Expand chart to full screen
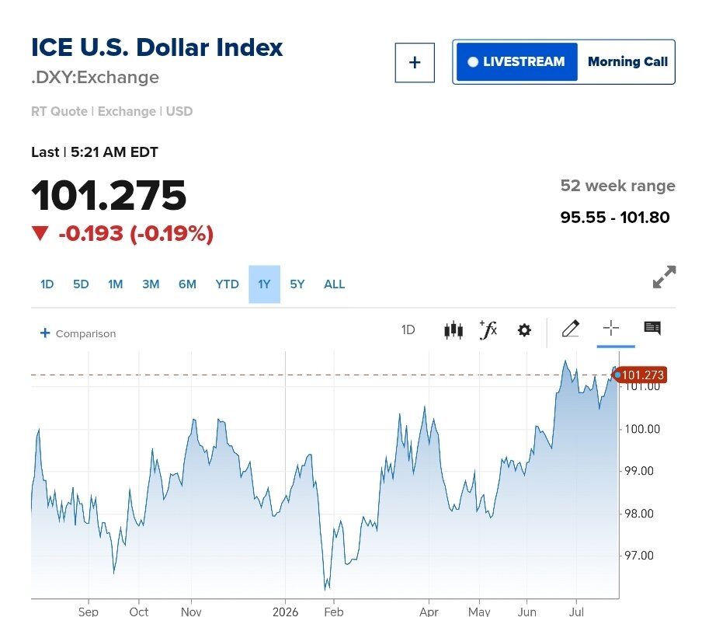This screenshot has width=702, height=617. tap(665, 277)
